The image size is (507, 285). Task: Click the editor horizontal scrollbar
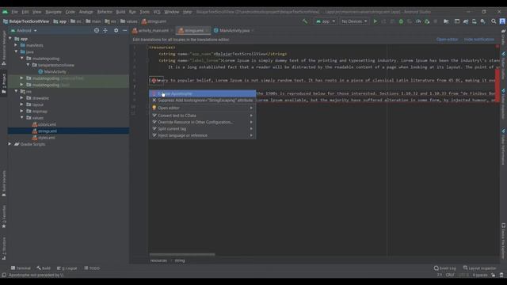[182, 254]
